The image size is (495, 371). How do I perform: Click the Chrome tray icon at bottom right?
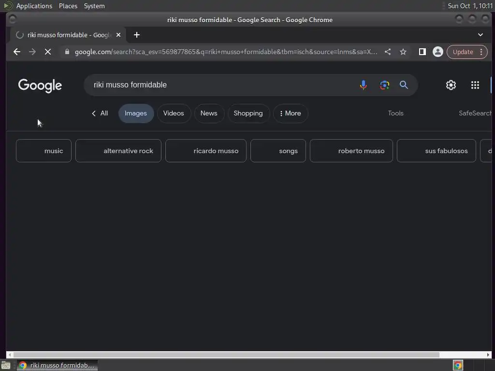point(458,365)
